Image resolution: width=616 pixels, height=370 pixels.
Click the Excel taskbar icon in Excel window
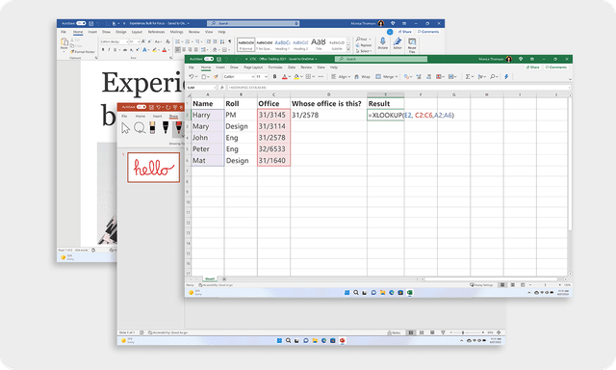click(410, 293)
